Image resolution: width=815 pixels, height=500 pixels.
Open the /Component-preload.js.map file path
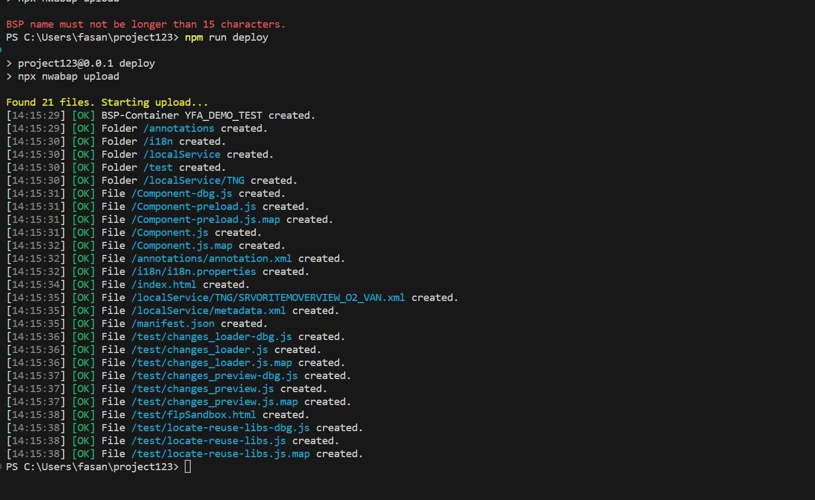pos(205,220)
